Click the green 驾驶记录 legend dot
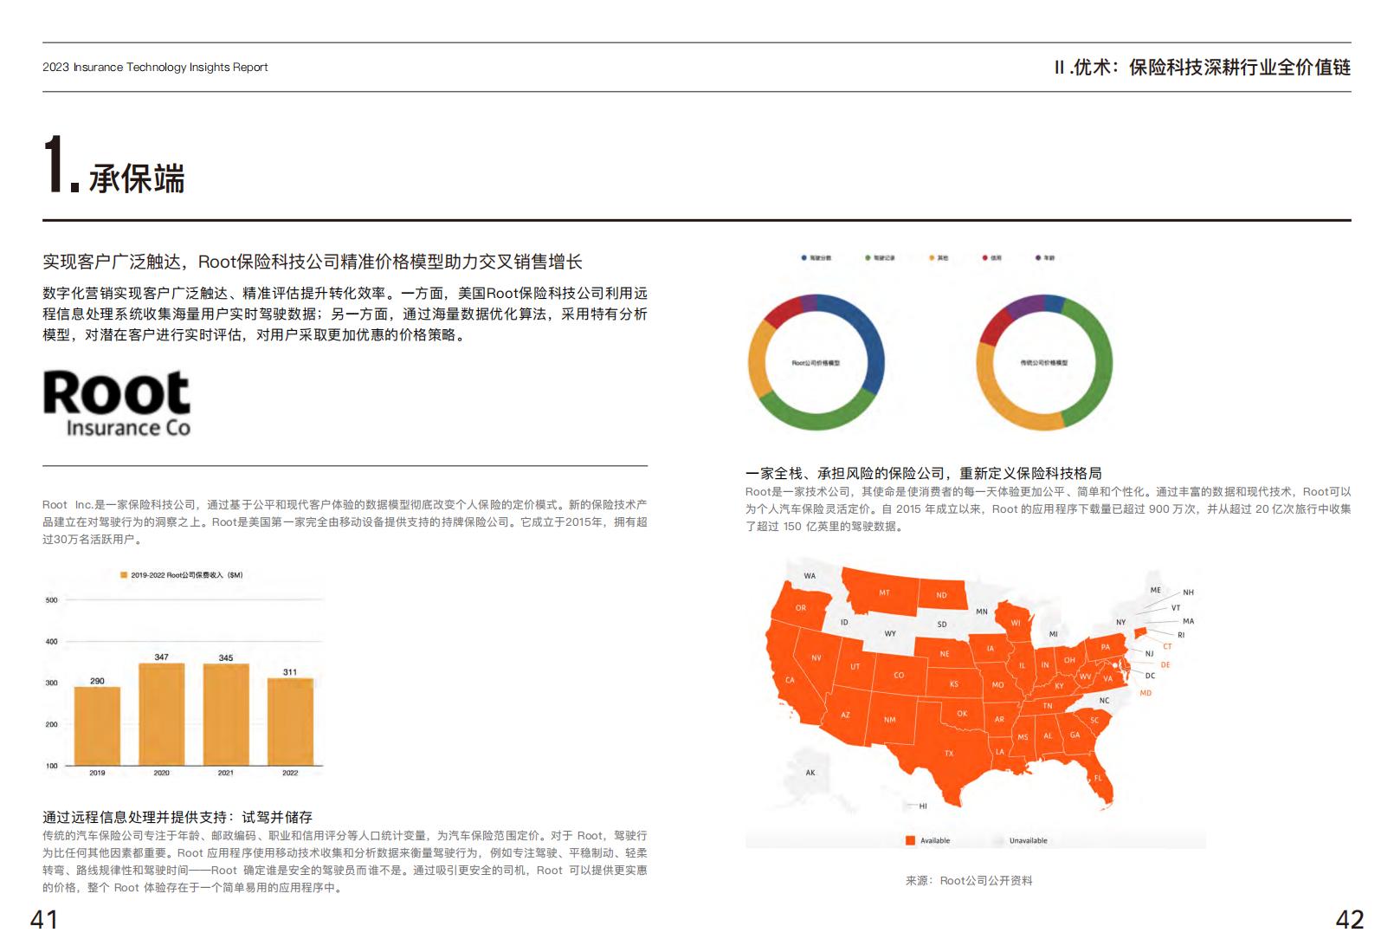 coord(868,258)
